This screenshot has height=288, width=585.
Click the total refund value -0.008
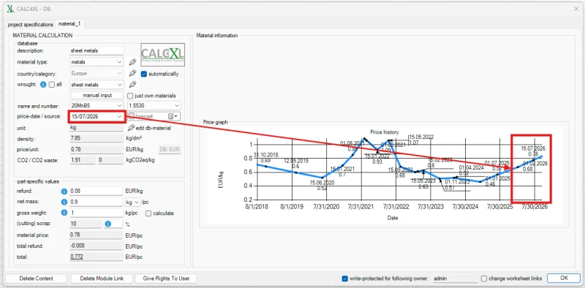[96, 246]
